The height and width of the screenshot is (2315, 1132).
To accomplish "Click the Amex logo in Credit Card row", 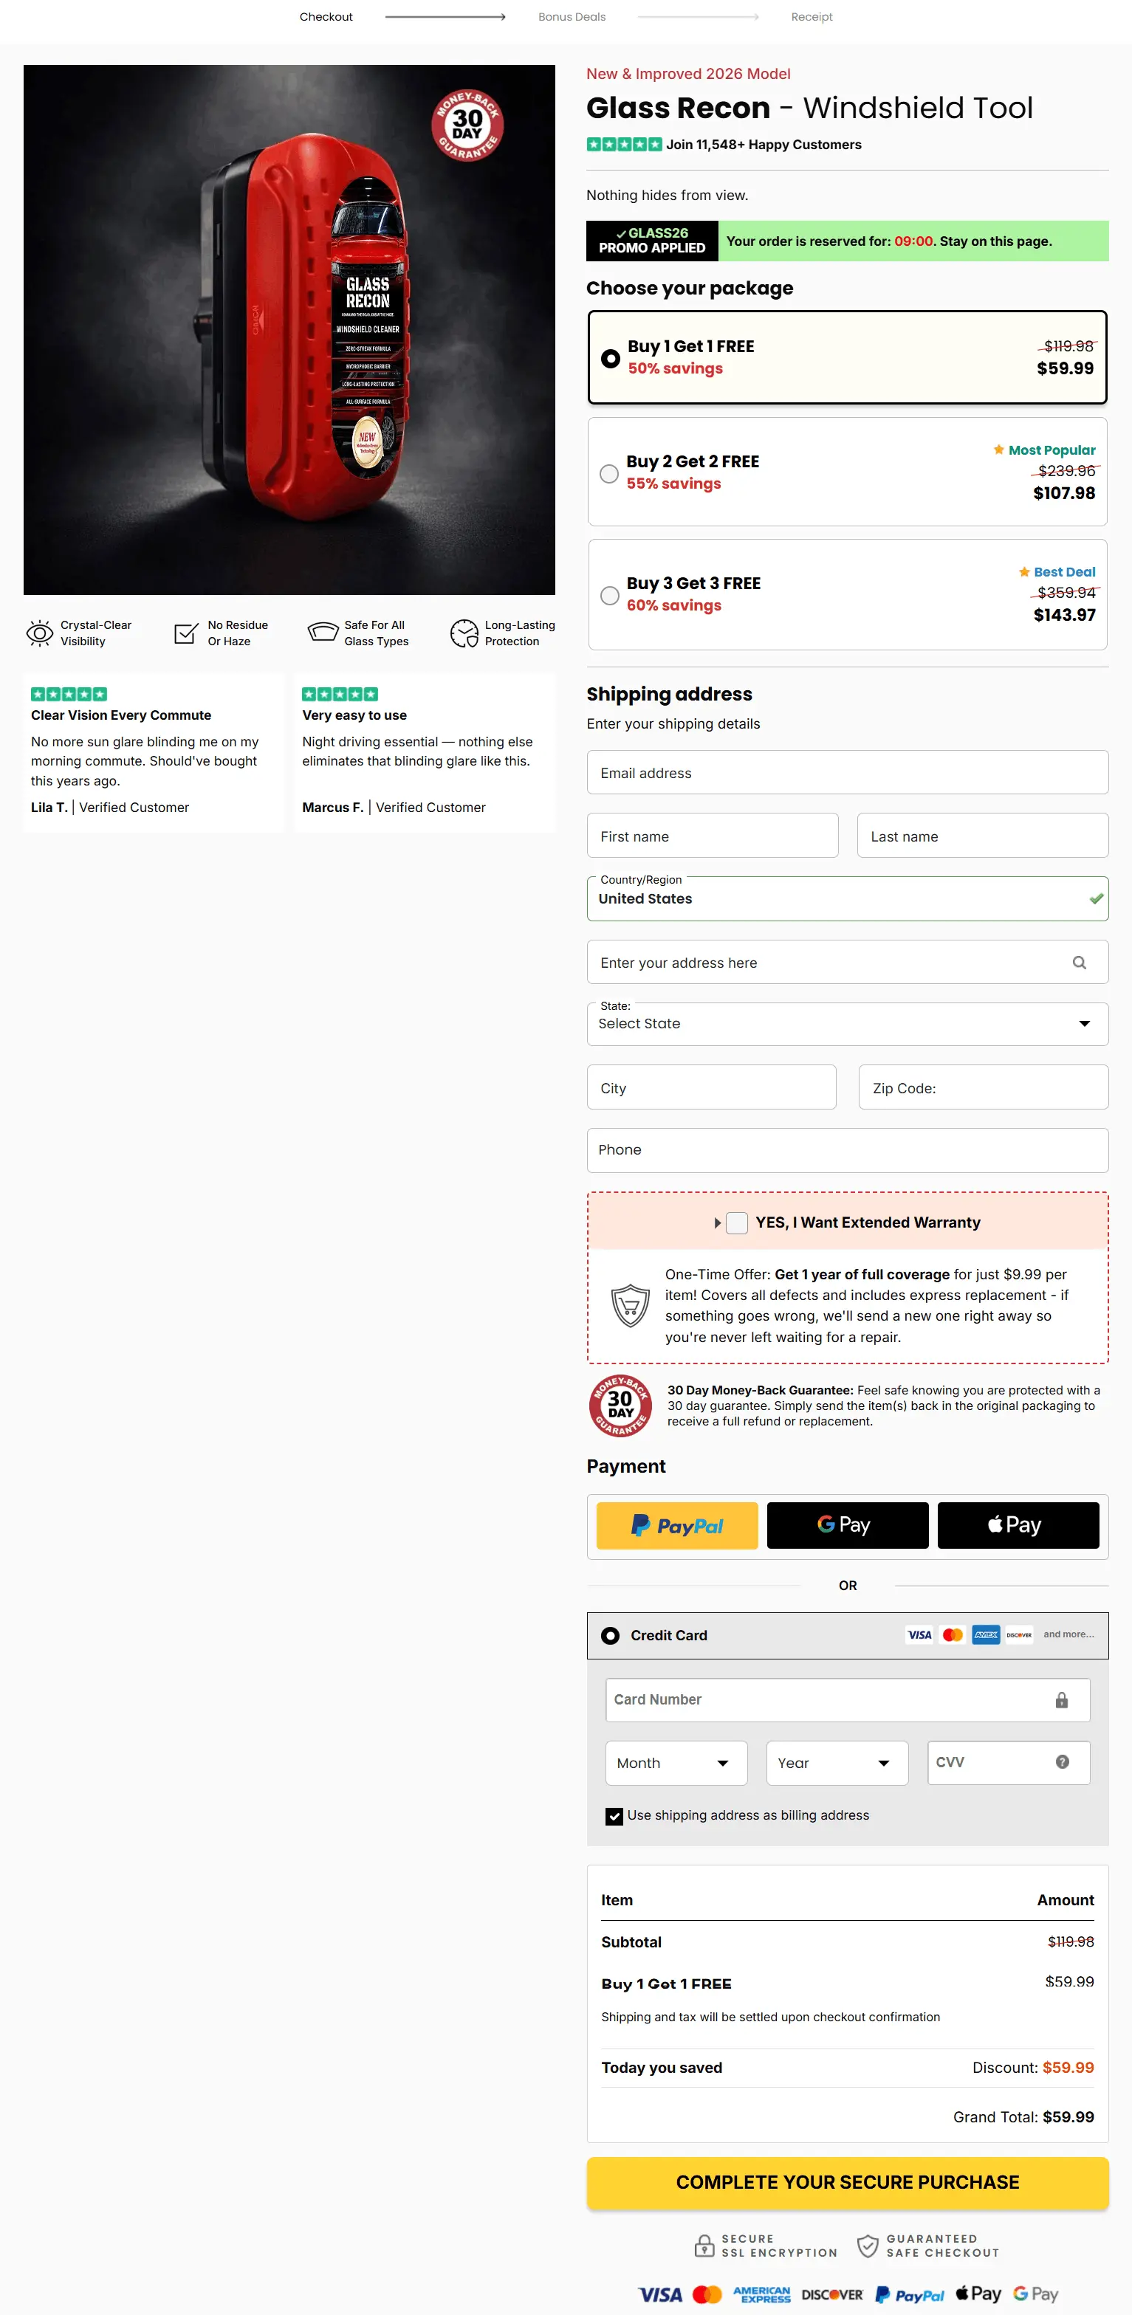I will click(986, 1634).
